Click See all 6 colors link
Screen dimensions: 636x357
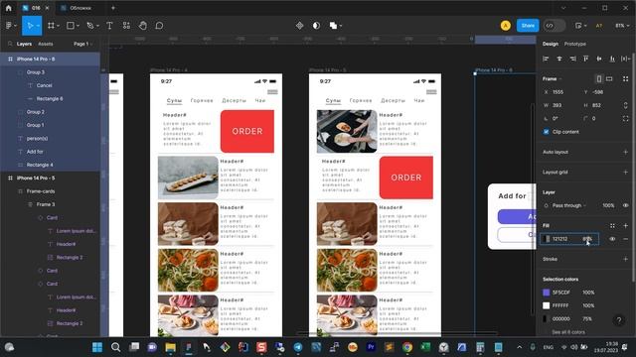[x=567, y=332]
